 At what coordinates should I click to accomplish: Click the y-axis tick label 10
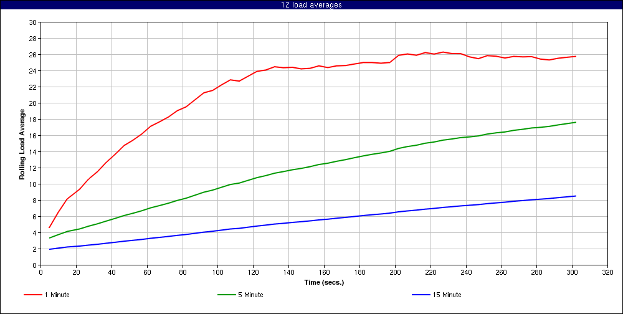(33, 184)
